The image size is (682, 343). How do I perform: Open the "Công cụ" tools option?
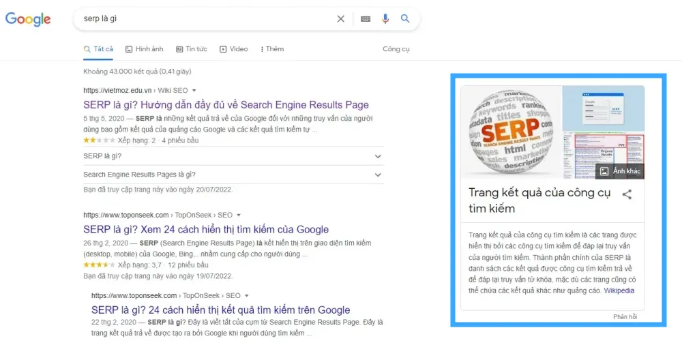396,49
